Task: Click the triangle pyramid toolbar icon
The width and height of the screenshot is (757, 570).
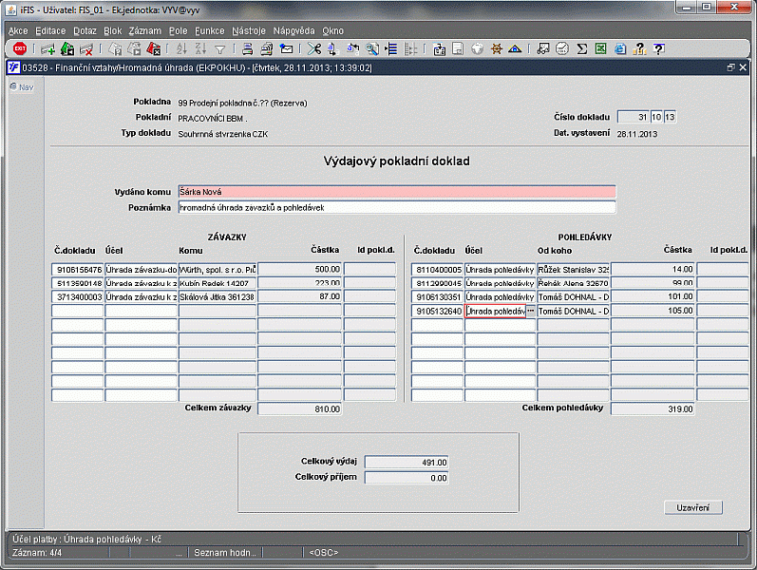Action: [x=515, y=48]
